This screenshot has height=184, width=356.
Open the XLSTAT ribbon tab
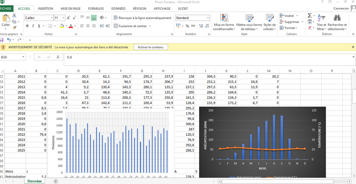183,8
